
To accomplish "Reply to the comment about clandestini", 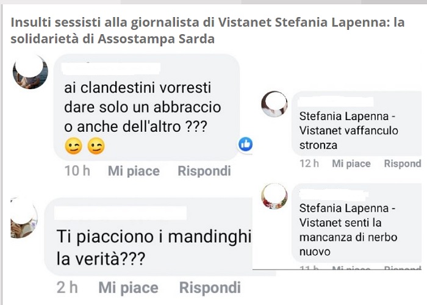I will tap(204, 171).
